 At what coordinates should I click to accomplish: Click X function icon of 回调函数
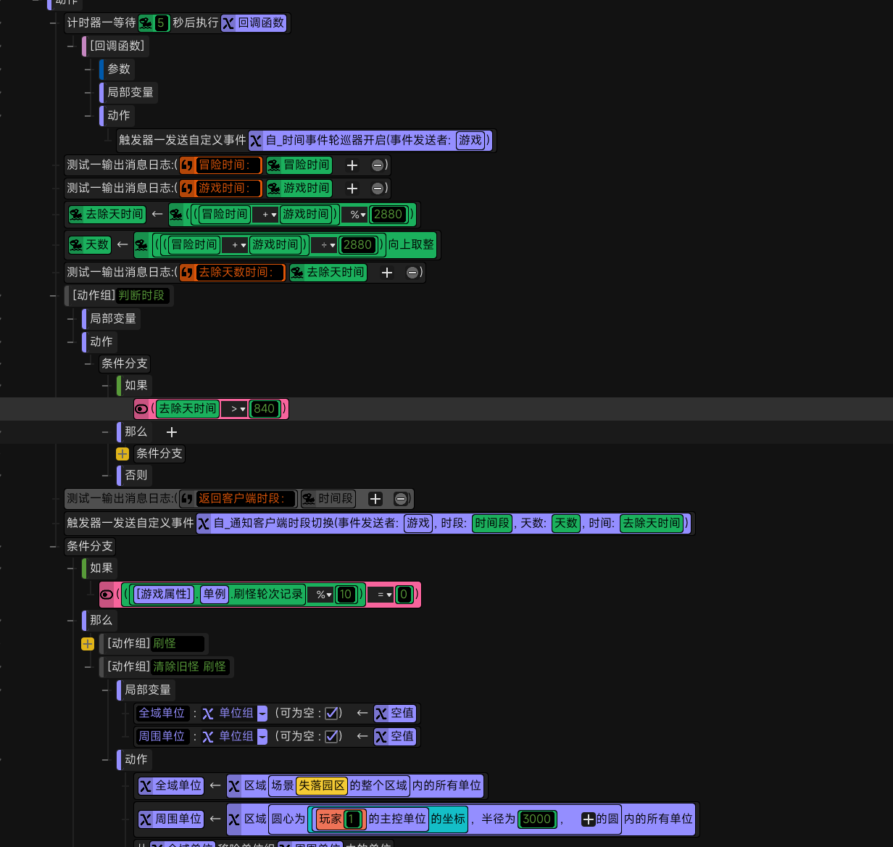pyautogui.click(x=228, y=23)
